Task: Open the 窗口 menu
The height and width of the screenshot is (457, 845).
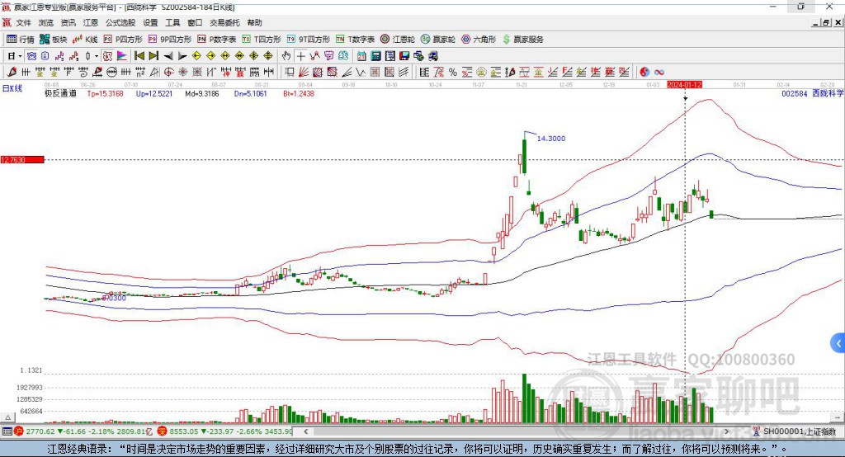Action: (x=195, y=22)
